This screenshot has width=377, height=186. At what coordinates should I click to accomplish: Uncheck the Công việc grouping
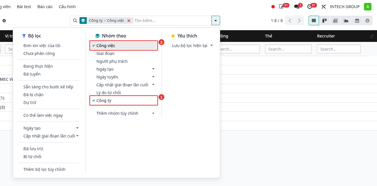click(x=124, y=46)
